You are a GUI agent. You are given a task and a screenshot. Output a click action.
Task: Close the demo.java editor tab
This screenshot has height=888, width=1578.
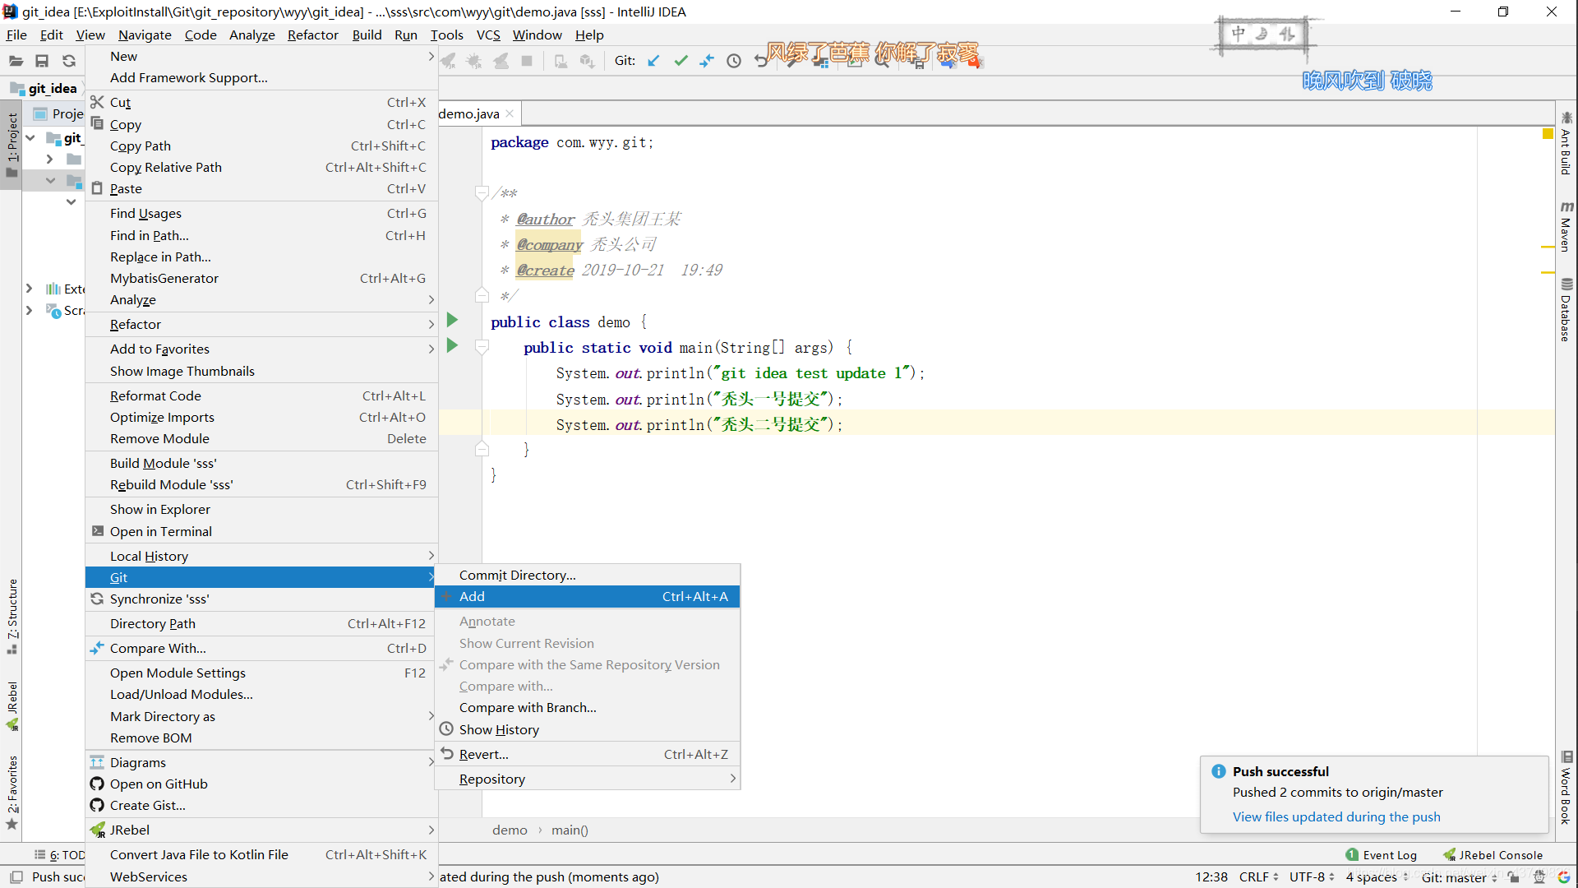pos(510,113)
